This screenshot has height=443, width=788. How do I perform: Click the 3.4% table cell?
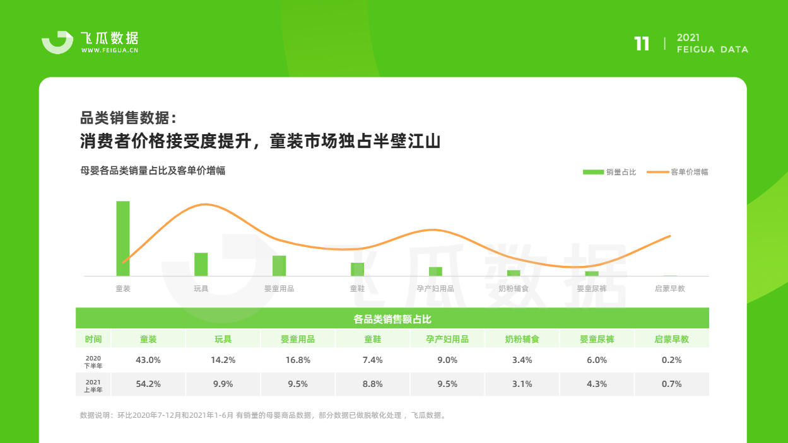pyautogui.click(x=522, y=360)
